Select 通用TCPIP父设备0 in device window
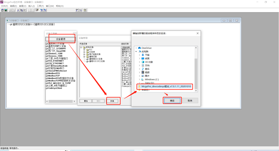Viewport: 279px width, 151px height. coord(32,25)
